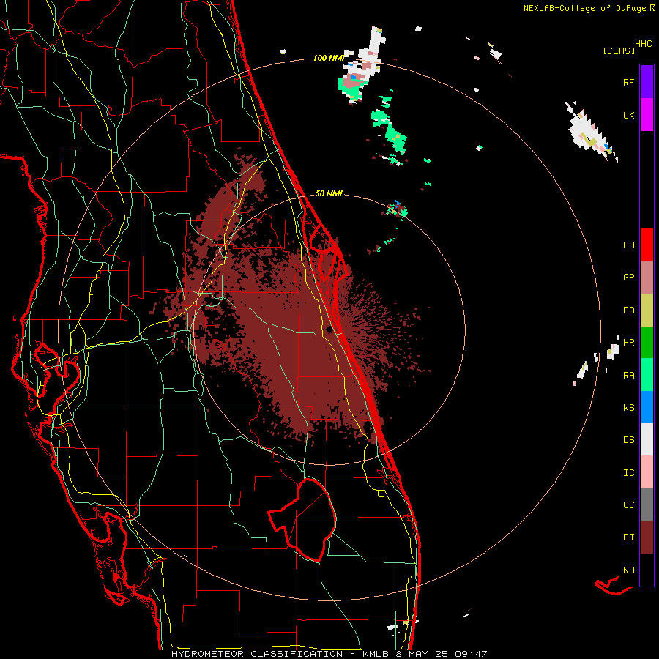Select the BD yellow legend block
Viewport: 659px width, 659px height.
click(647, 310)
